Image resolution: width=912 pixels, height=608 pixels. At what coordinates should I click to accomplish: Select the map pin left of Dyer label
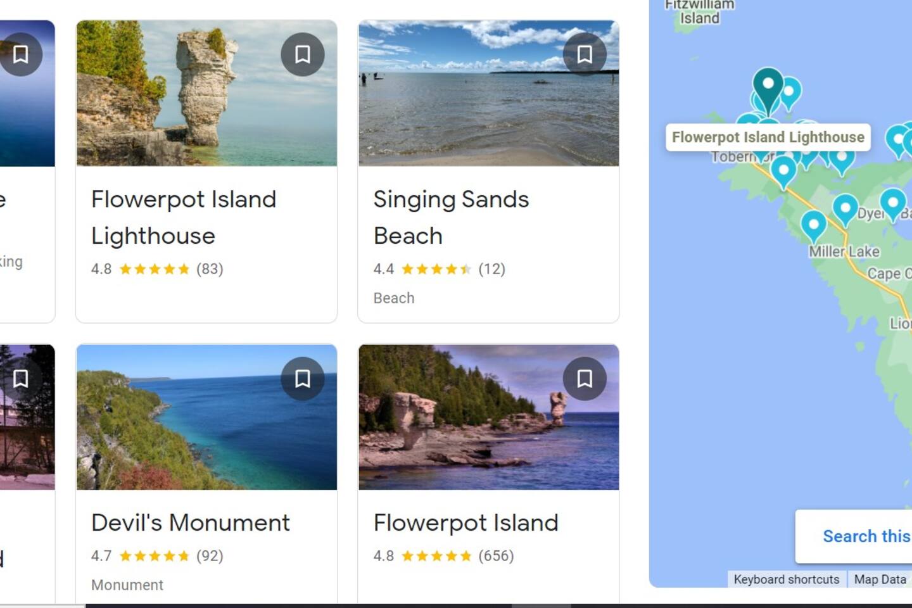[845, 208]
